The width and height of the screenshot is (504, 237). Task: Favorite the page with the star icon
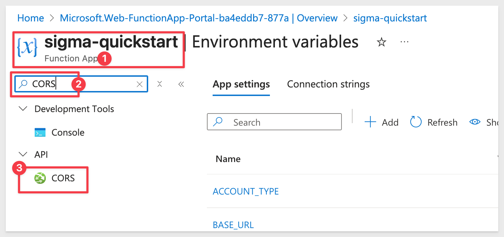(382, 42)
